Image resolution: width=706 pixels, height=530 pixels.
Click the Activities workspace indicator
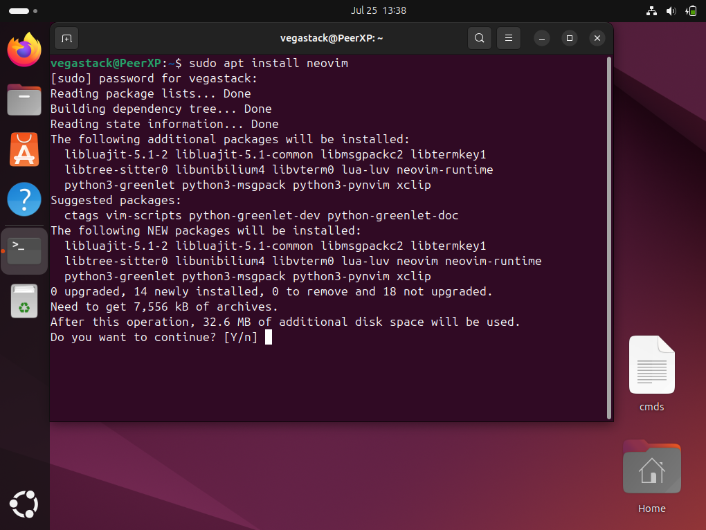coord(24,10)
